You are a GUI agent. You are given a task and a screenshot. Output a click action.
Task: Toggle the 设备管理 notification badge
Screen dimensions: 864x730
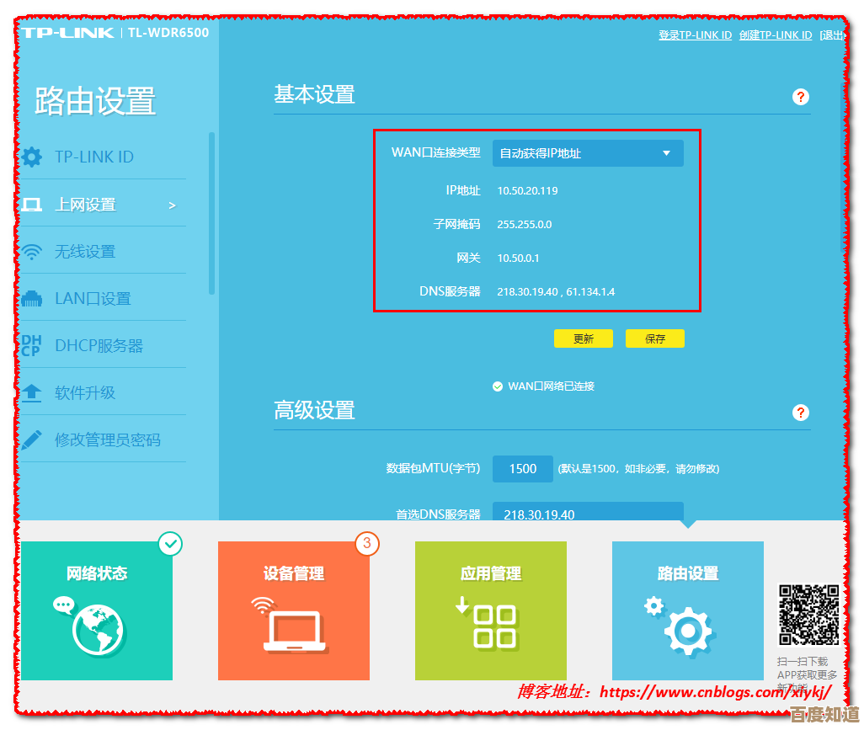[x=368, y=545]
